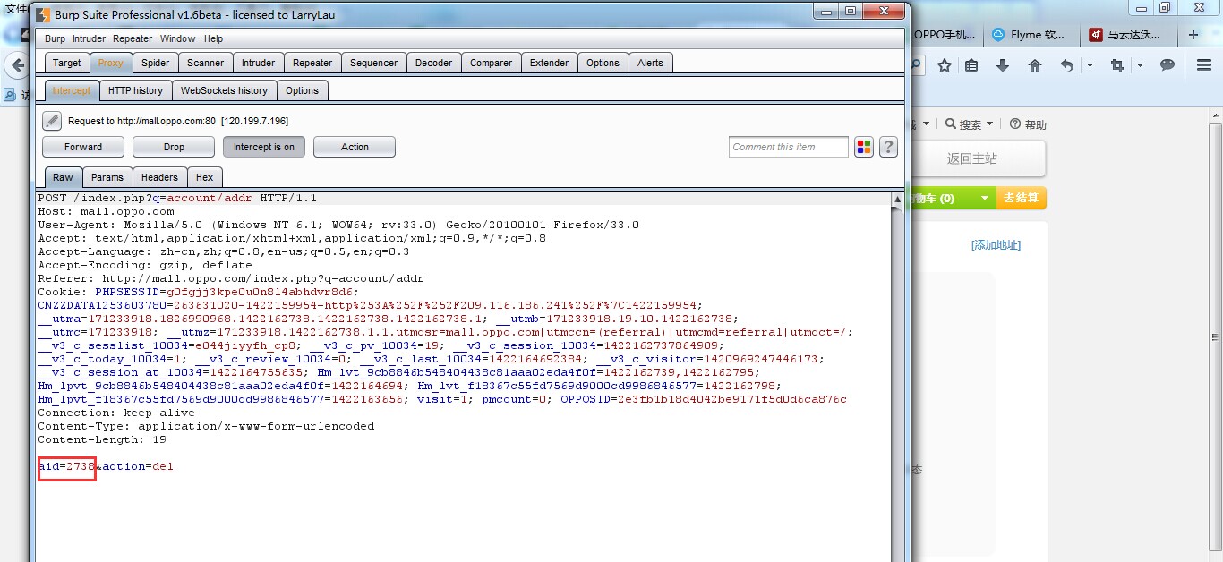Switch to the Alerts tab
The height and width of the screenshot is (562, 1223).
651,63
